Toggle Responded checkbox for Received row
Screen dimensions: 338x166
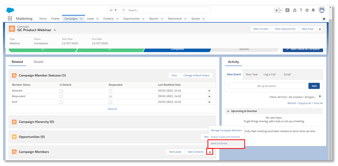110,91
